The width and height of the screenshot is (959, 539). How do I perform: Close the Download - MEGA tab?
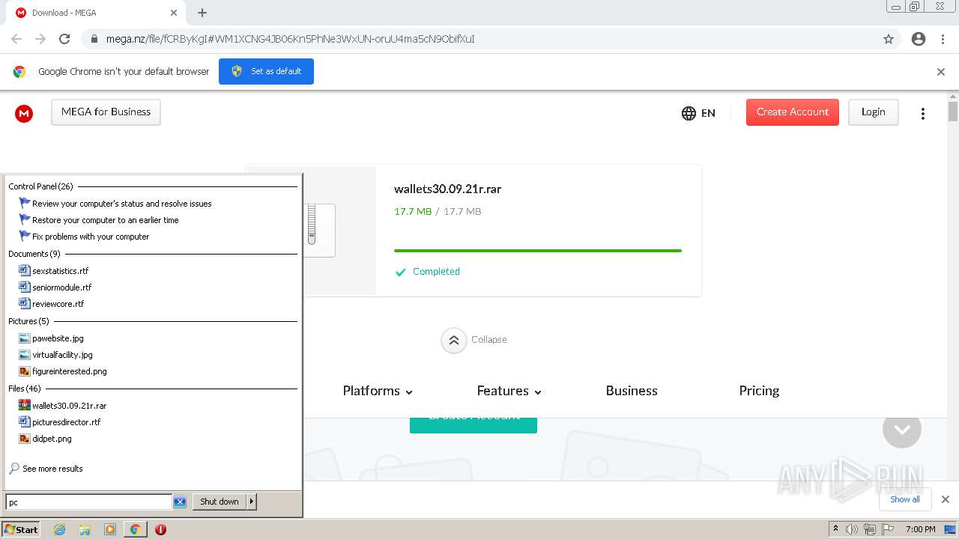click(174, 13)
